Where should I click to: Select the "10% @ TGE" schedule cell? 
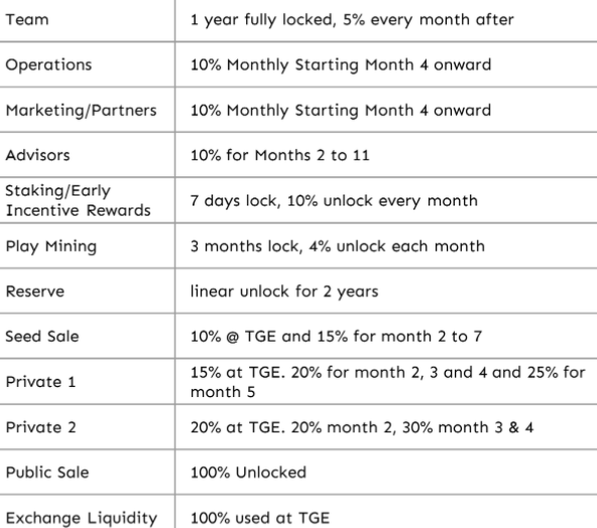[x=336, y=337]
